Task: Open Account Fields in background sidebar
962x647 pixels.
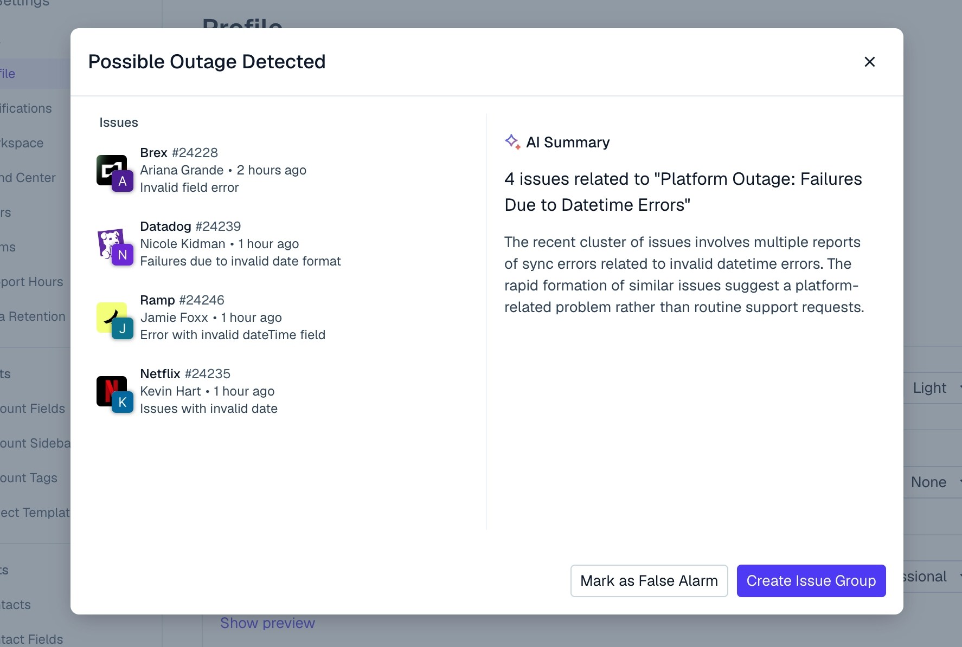Action: [x=33, y=409]
